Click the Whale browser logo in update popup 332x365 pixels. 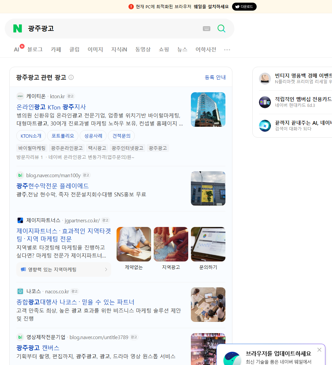[x=232, y=358]
